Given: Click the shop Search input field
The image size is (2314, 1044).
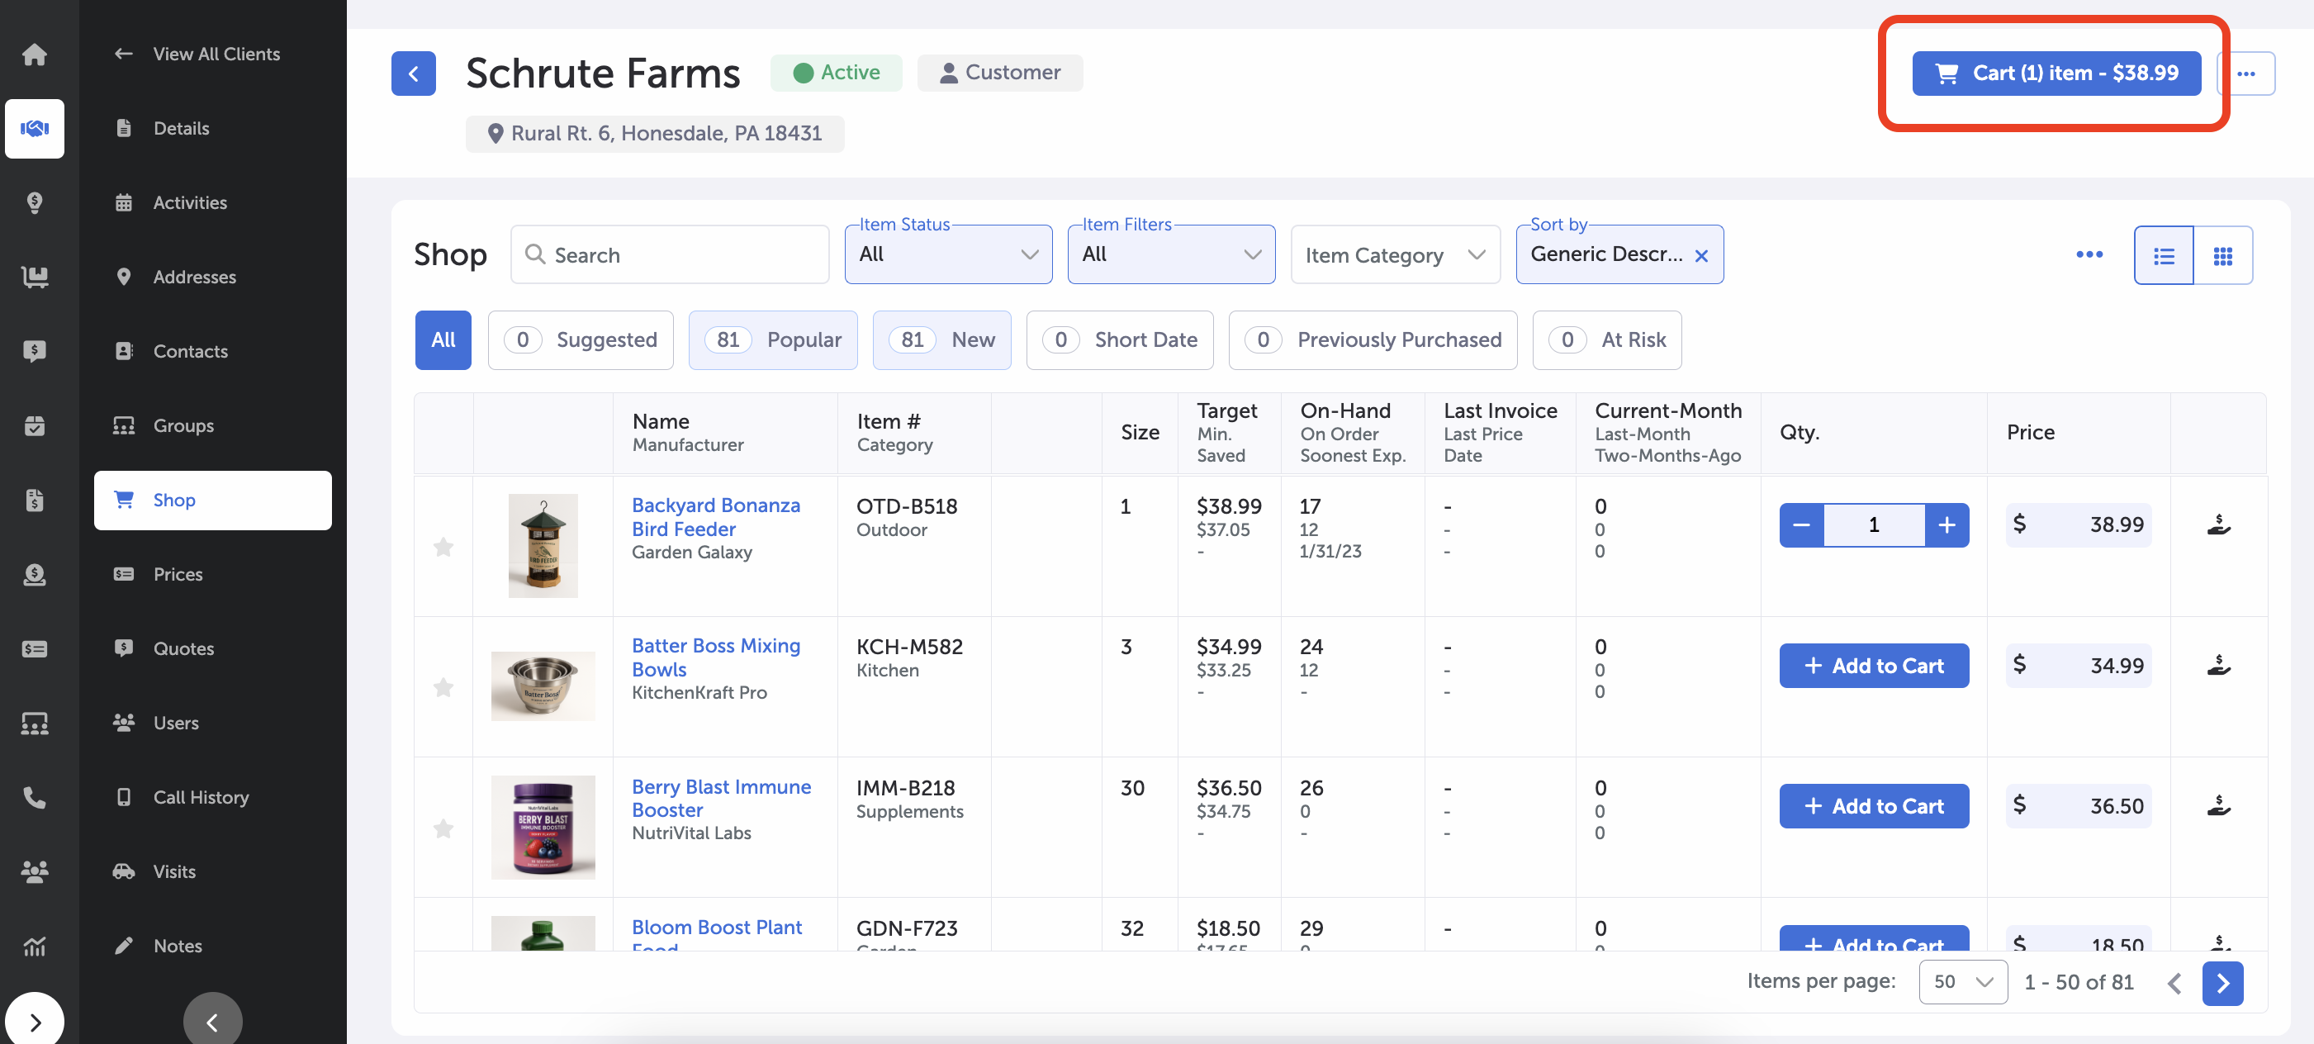Looking at the screenshot, I should (669, 255).
